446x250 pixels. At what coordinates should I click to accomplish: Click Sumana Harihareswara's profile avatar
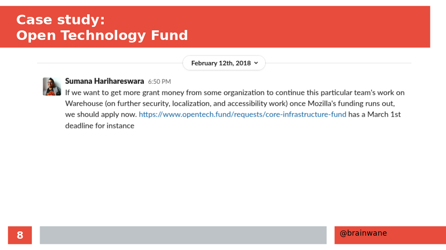pos(52,86)
